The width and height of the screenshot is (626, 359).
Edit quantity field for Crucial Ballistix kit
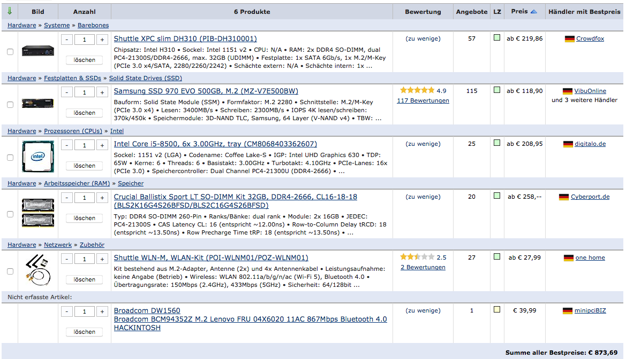(x=85, y=198)
